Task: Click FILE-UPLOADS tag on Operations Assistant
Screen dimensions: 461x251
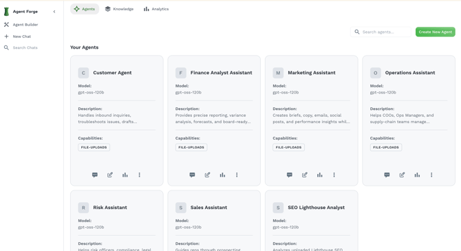Action: (386, 147)
